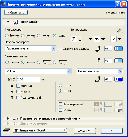Image resolution: width=128 pixels, height=137 pixels.
Task: Open the Arial font dropdown
Action: click(38, 71)
